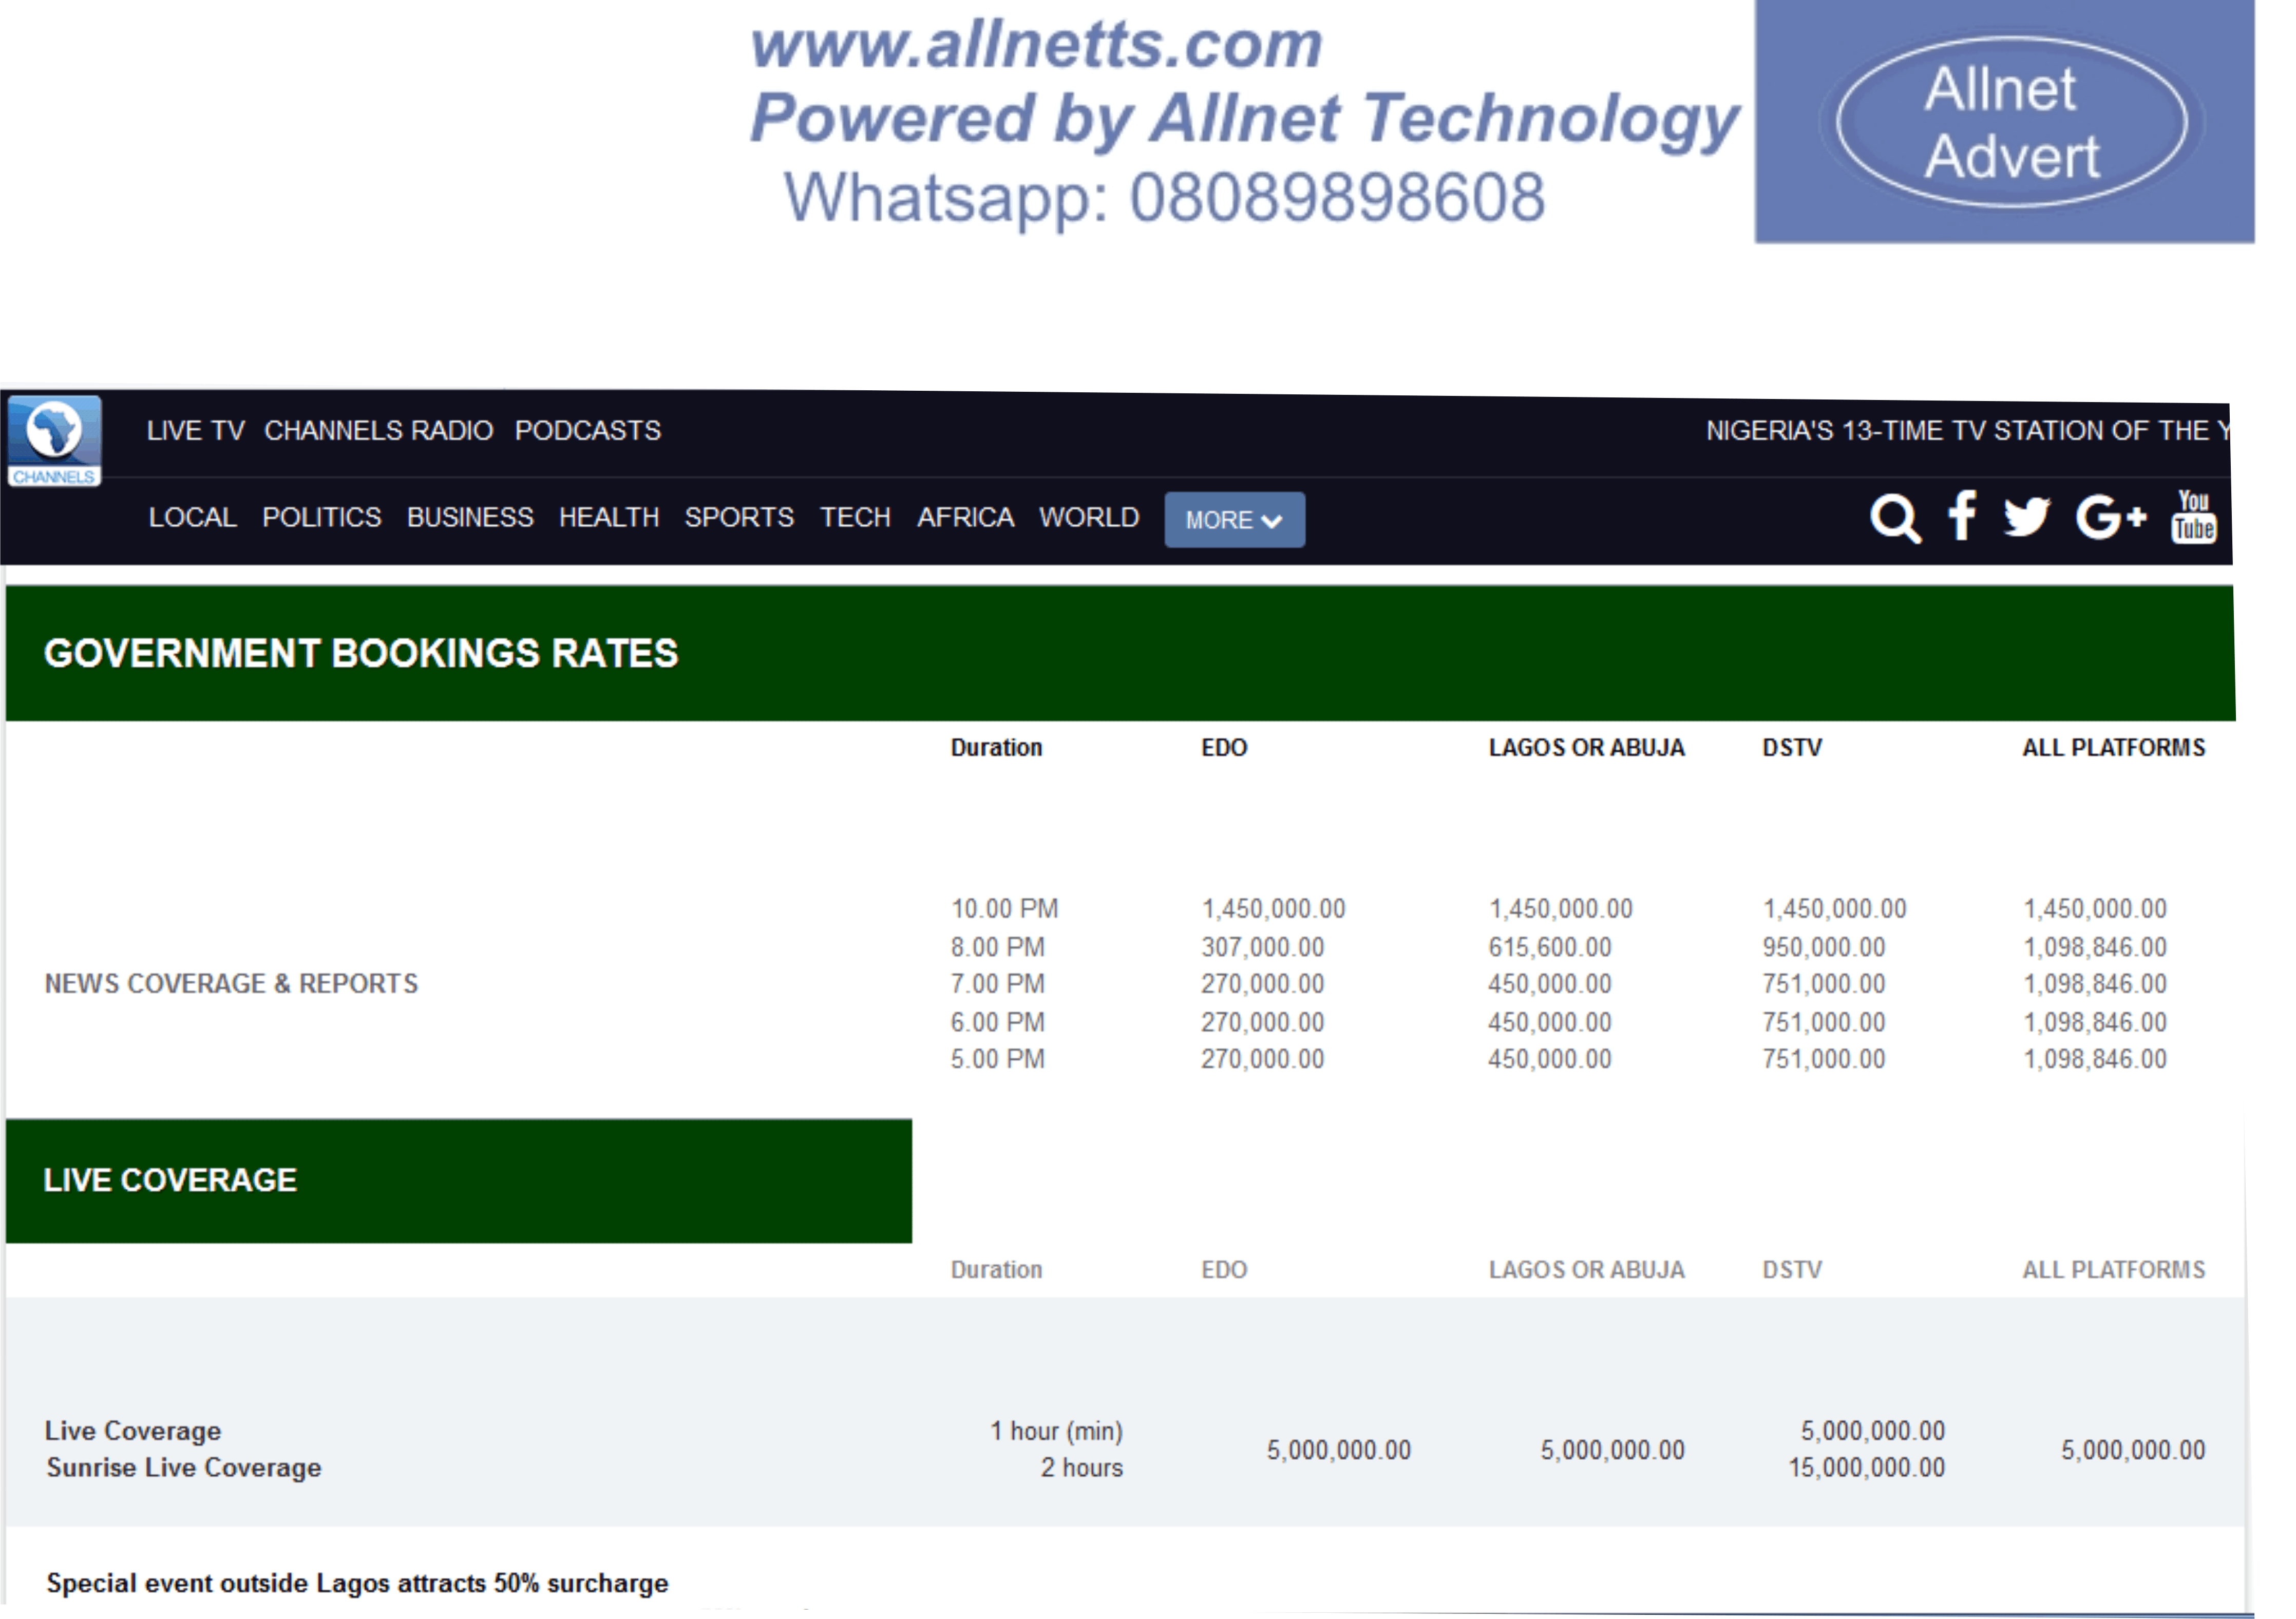Open the Google Plus icon
2296x1619 pixels.
(x=2110, y=517)
